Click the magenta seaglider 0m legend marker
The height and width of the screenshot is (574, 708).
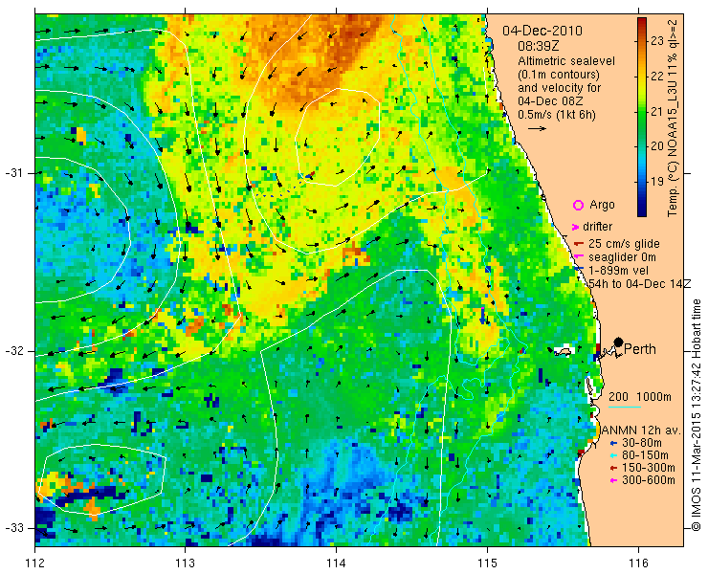pyautogui.click(x=578, y=257)
